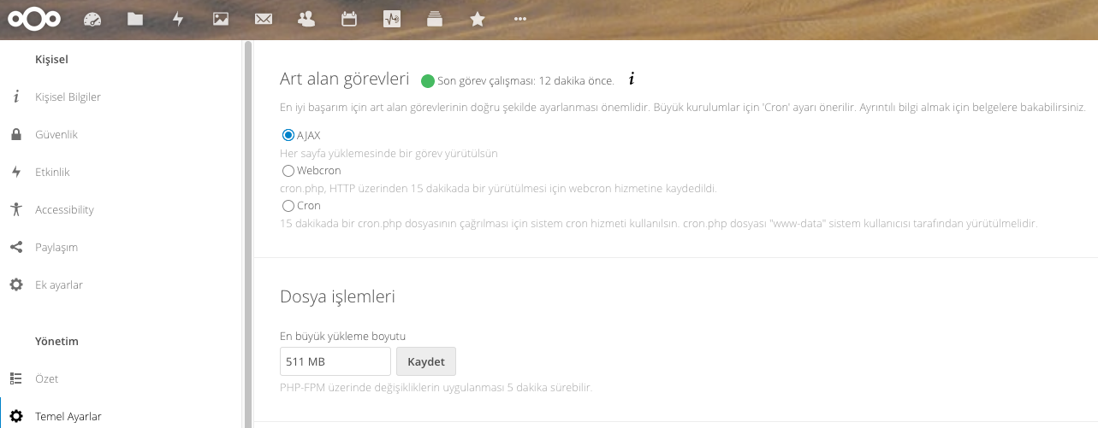Open the Photos gallery icon

pos(221,20)
